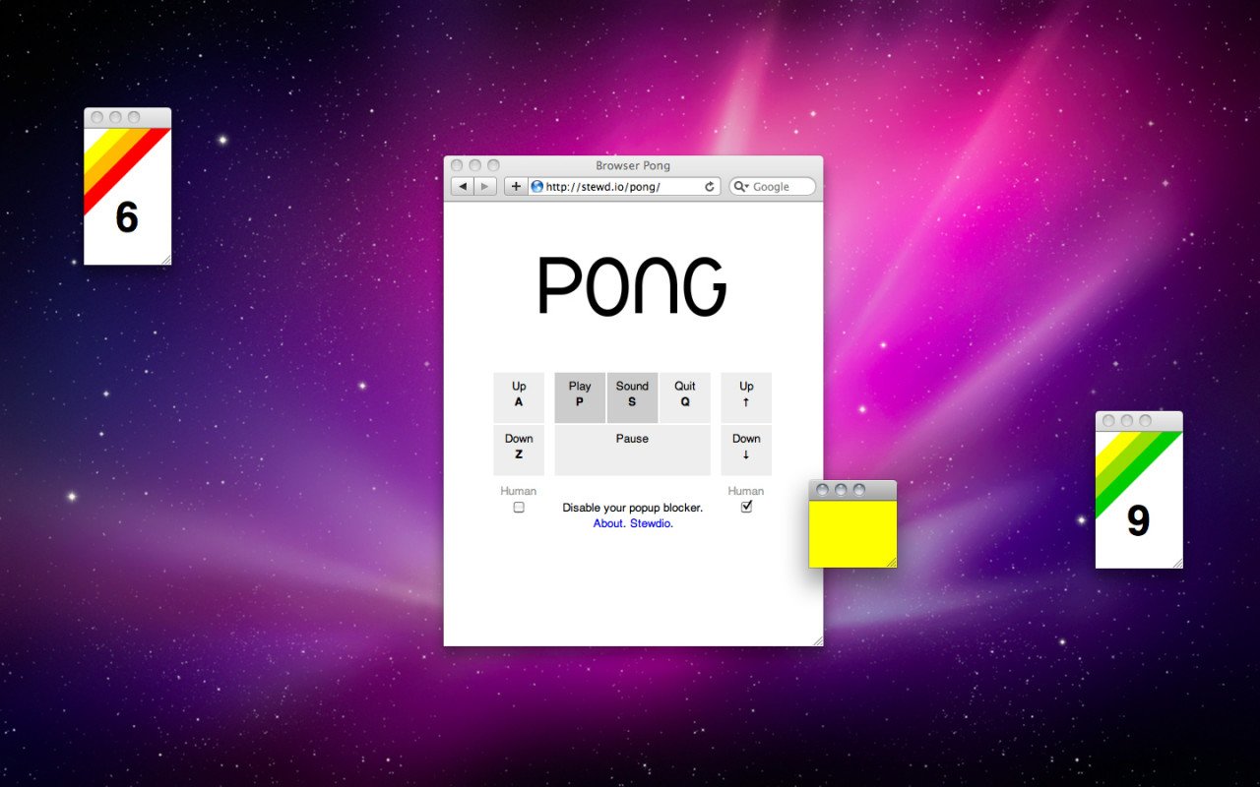The height and width of the screenshot is (787, 1260).
Task: Open the search magnifier dropdown
Action: tap(741, 187)
